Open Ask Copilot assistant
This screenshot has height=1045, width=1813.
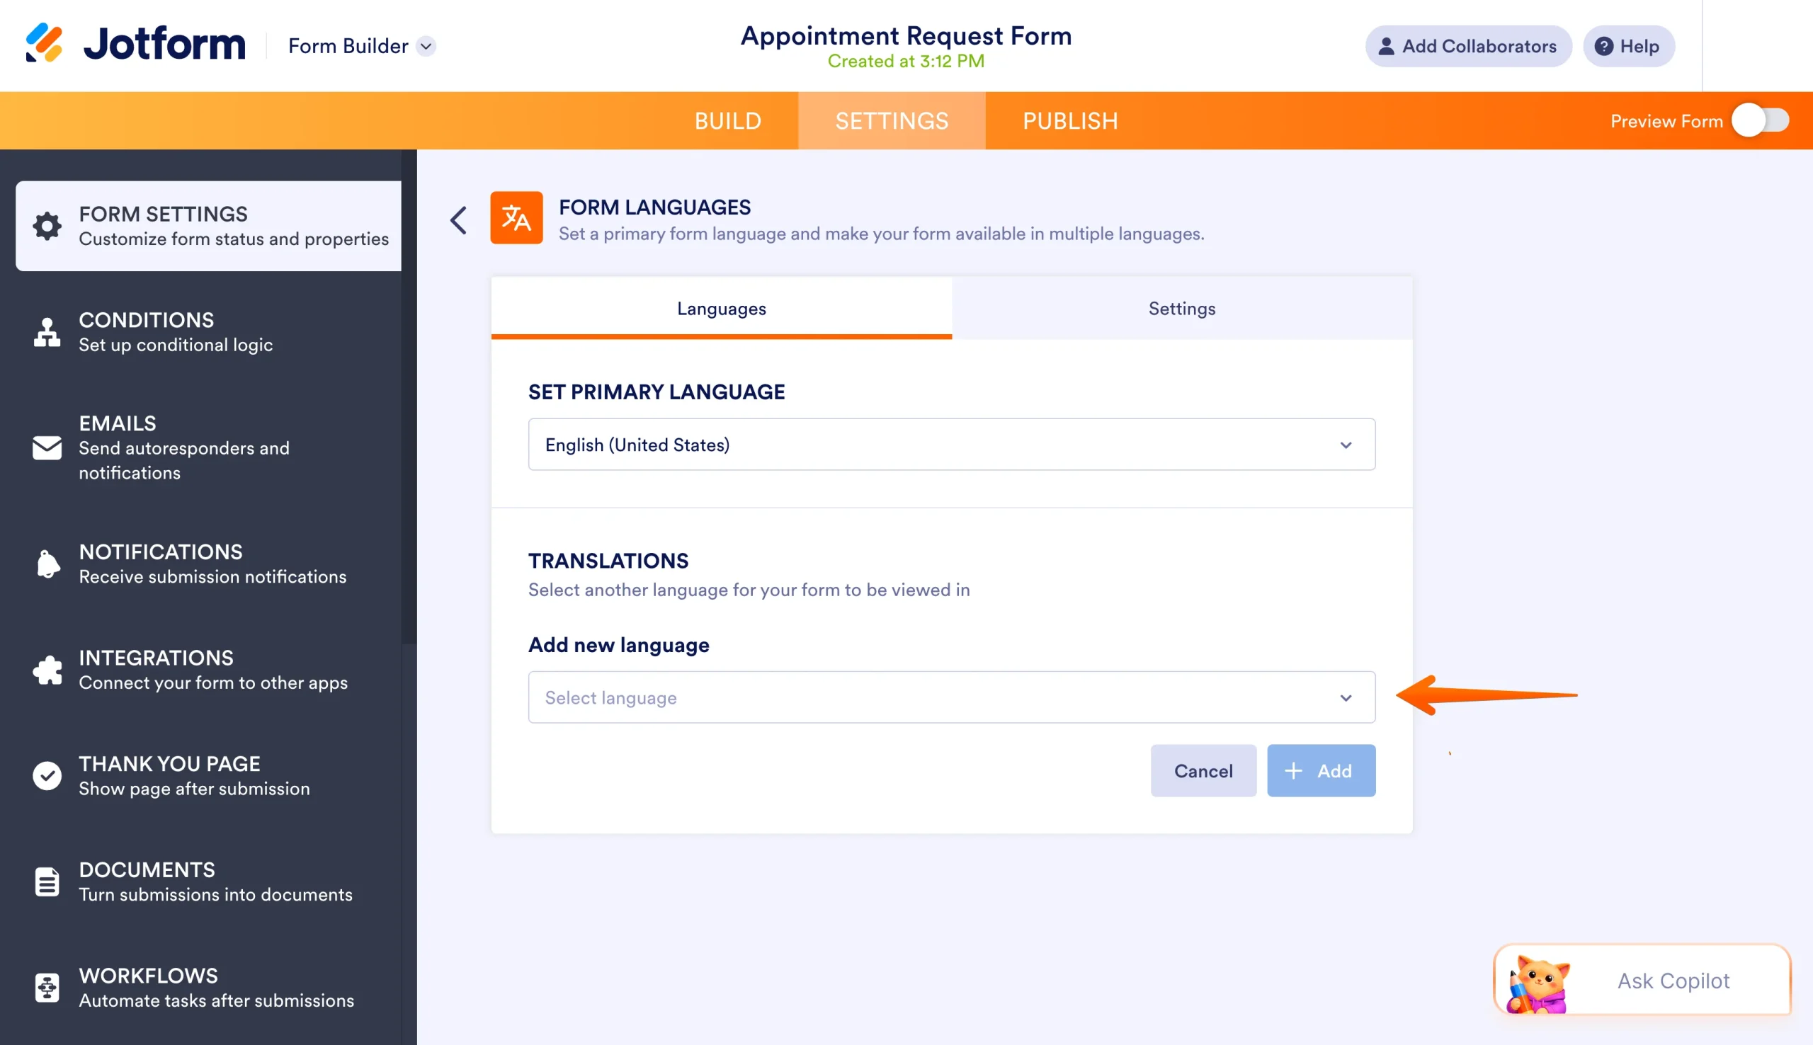pos(1642,980)
